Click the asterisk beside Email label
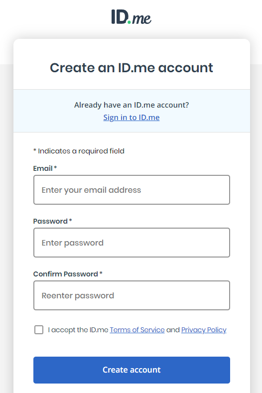 point(55,167)
